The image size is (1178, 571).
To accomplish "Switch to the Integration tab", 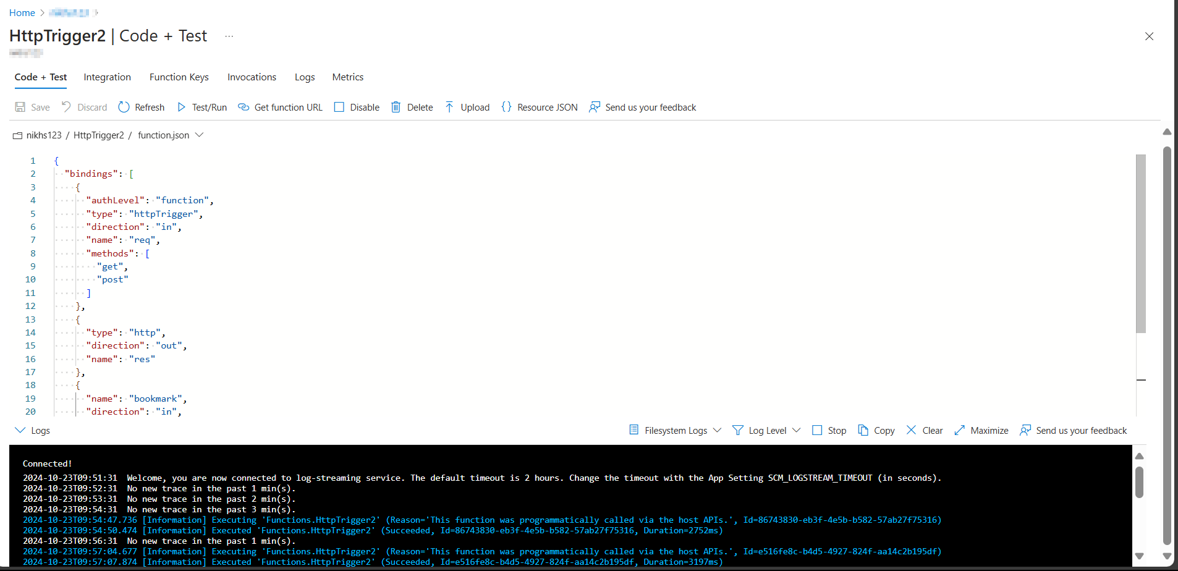I will 108,77.
